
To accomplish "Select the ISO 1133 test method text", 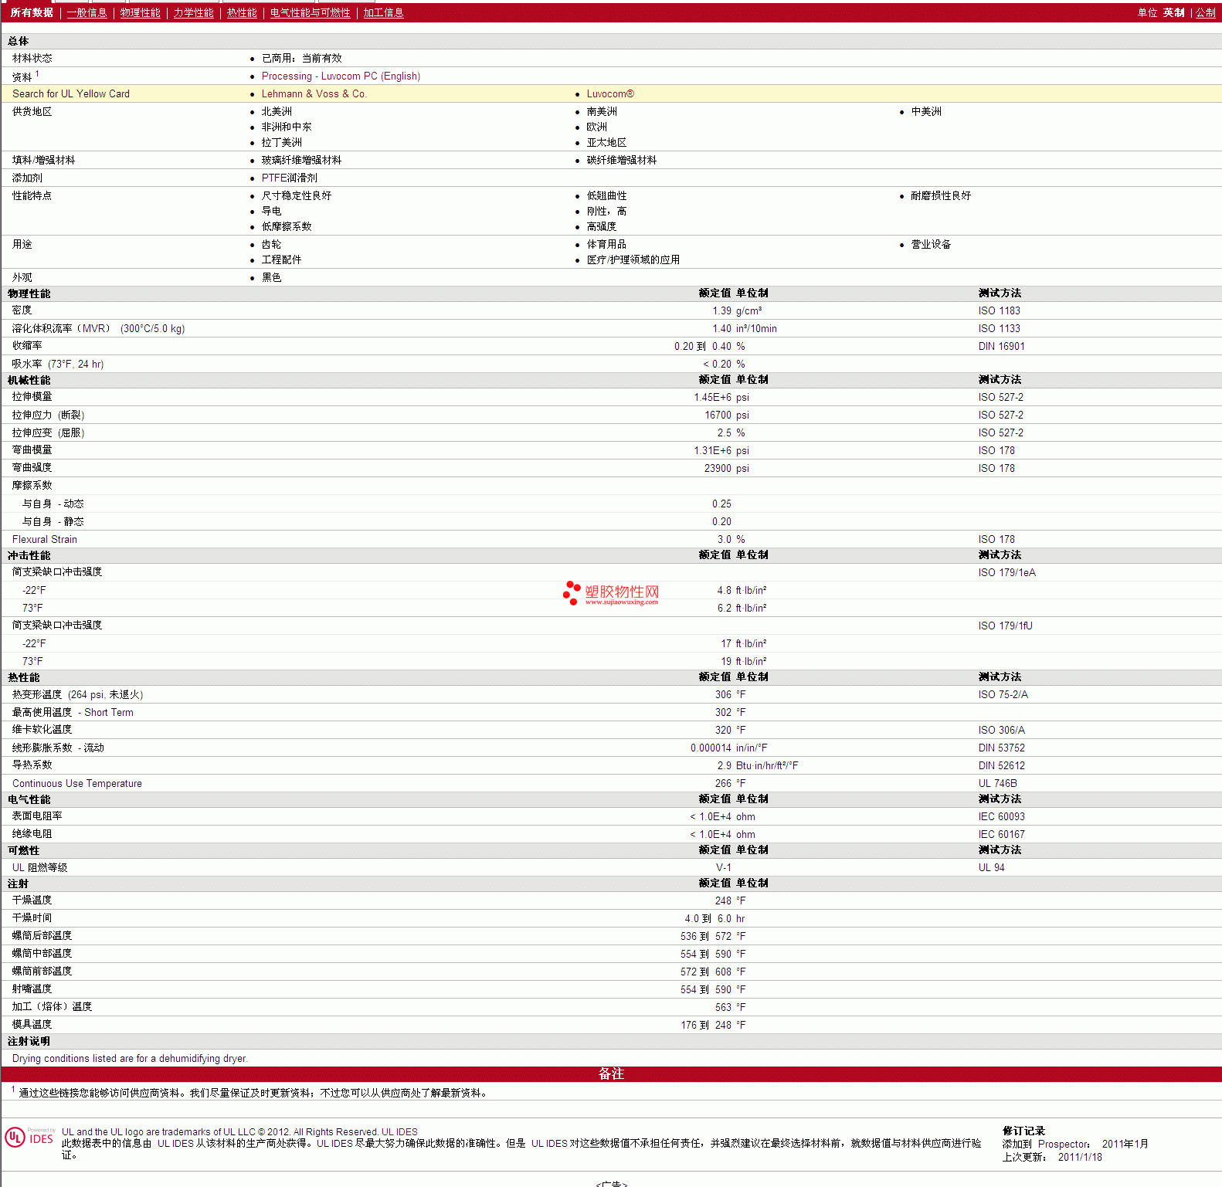I will [999, 328].
